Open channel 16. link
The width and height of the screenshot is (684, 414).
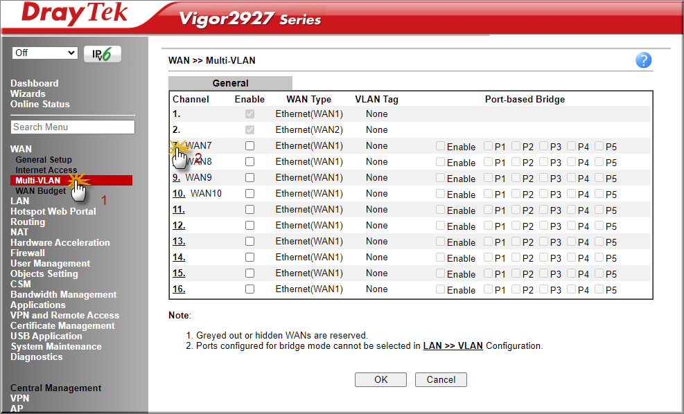pos(179,289)
